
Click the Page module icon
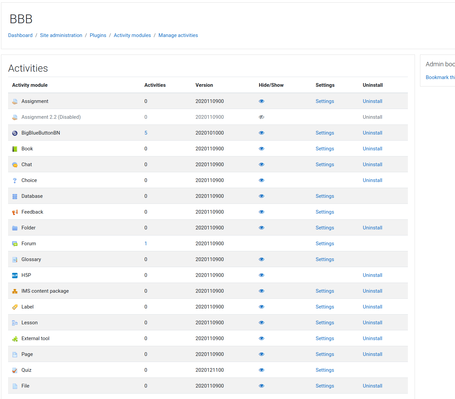[x=15, y=354]
